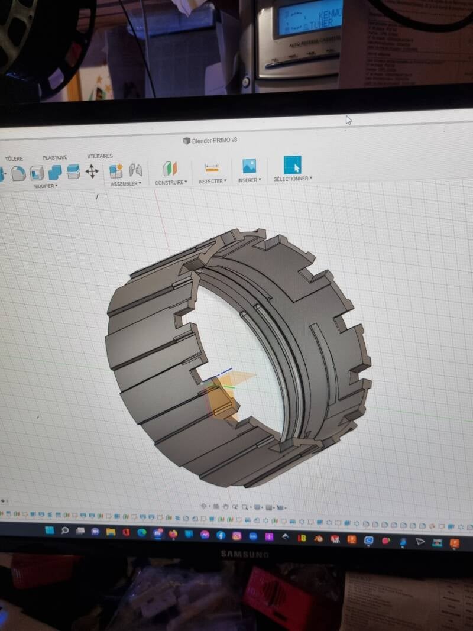This screenshot has width=473, height=631.
Task: Select the Shell tool icon
Action: (x=37, y=173)
